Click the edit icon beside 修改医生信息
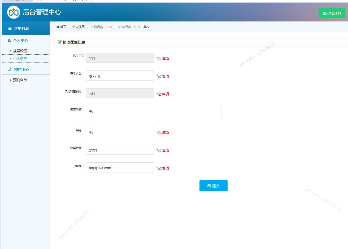The height and width of the screenshot is (249, 348). click(59, 42)
